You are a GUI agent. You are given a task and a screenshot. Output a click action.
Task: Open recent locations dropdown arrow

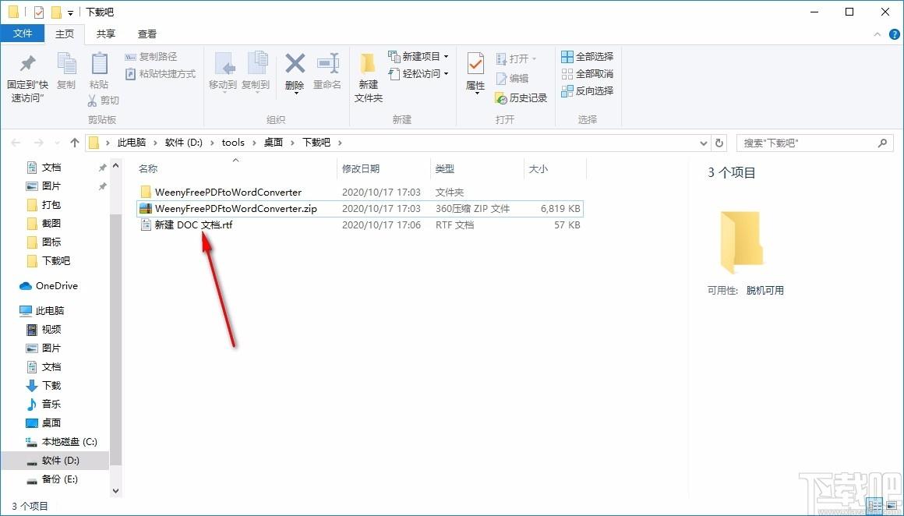click(x=56, y=143)
